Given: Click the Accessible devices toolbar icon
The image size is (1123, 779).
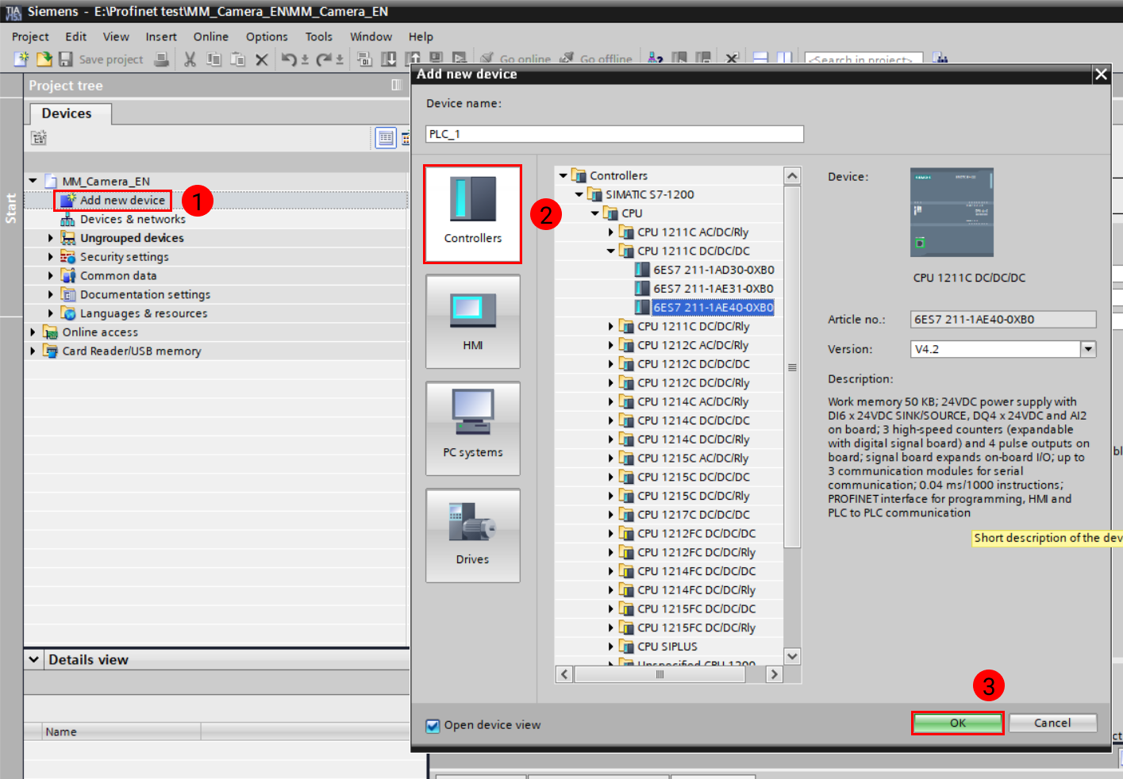Looking at the screenshot, I should (655, 59).
